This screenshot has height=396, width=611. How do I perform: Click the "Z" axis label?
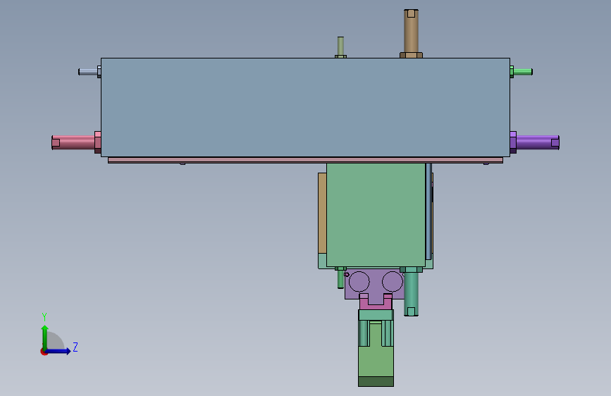75,347
